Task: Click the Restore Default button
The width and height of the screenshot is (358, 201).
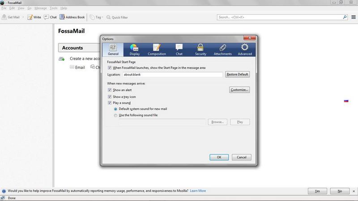Action: pos(238,74)
